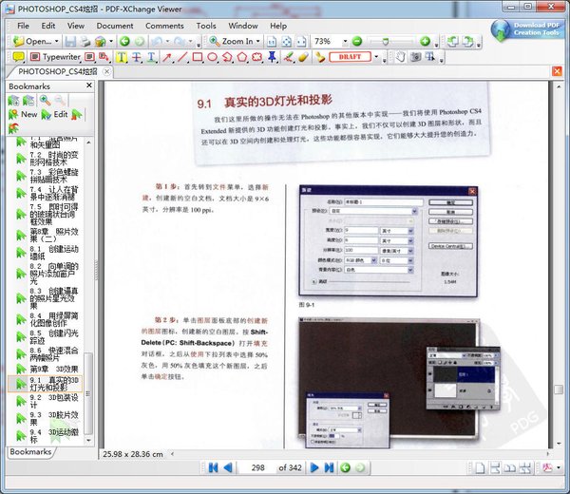Image resolution: width=570 pixels, height=494 pixels.
Task: Click the Download PDF Creation Tools link
Action: tap(527, 29)
